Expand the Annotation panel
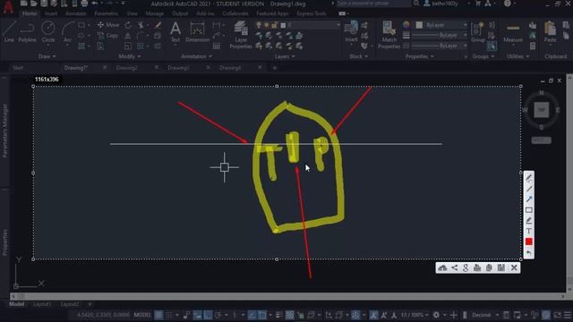The width and height of the screenshot is (573, 322). 196,56
